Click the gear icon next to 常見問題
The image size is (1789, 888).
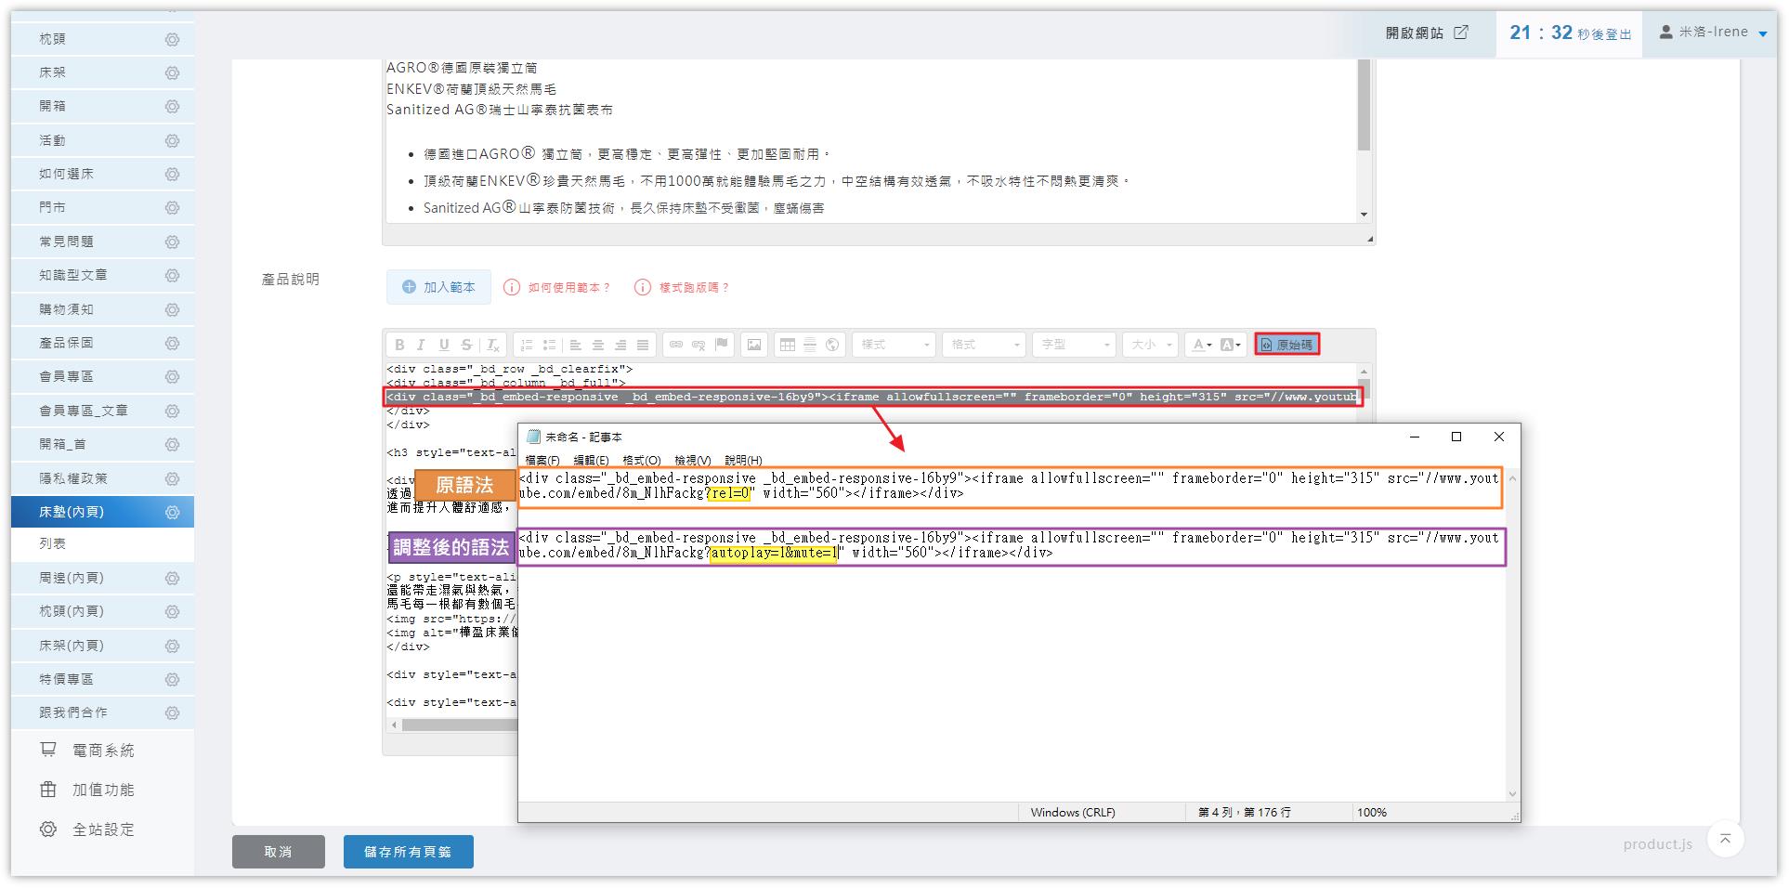[x=172, y=242]
